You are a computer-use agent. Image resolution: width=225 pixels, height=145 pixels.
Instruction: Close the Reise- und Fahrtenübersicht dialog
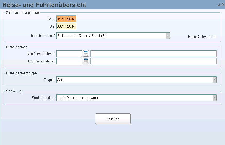point(223,4)
